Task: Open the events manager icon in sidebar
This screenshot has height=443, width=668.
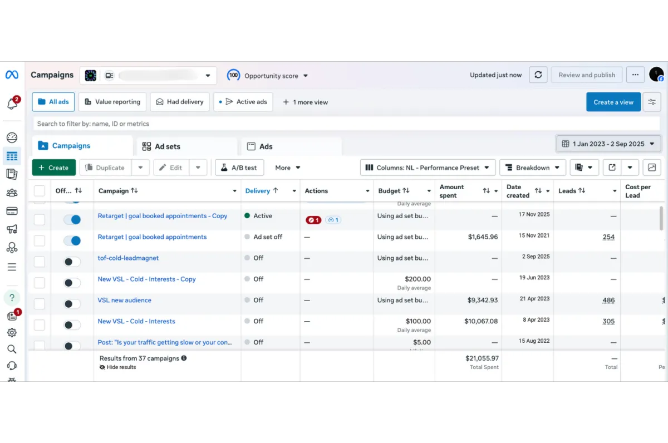Action: pos(12,248)
